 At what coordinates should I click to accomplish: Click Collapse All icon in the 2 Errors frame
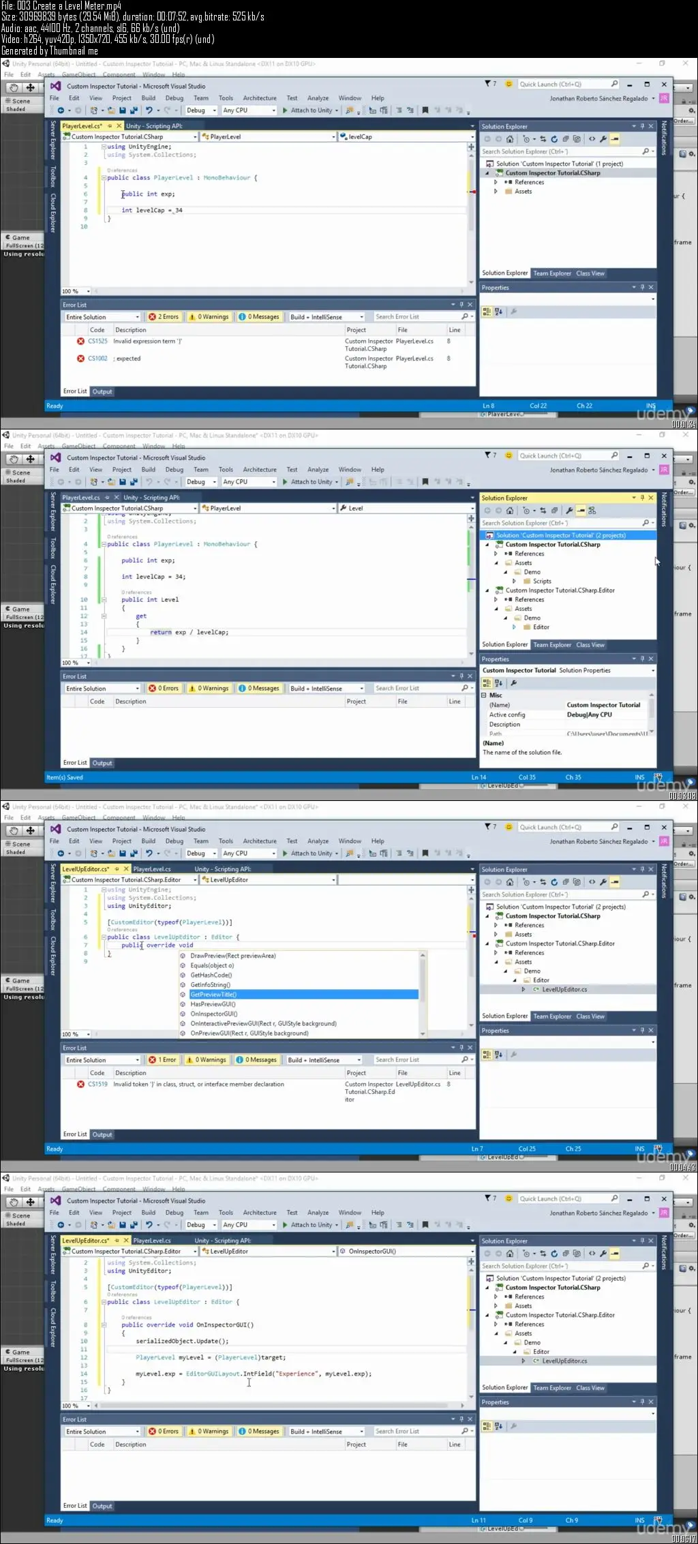tap(566, 139)
